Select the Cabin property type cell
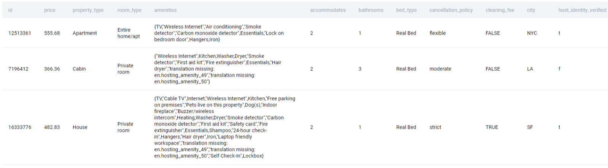This screenshot has width=608, height=168. (x=79, y=69)
